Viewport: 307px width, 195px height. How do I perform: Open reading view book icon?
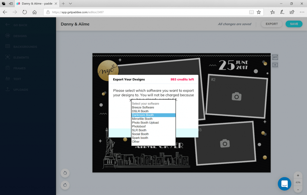pos(252,12)
